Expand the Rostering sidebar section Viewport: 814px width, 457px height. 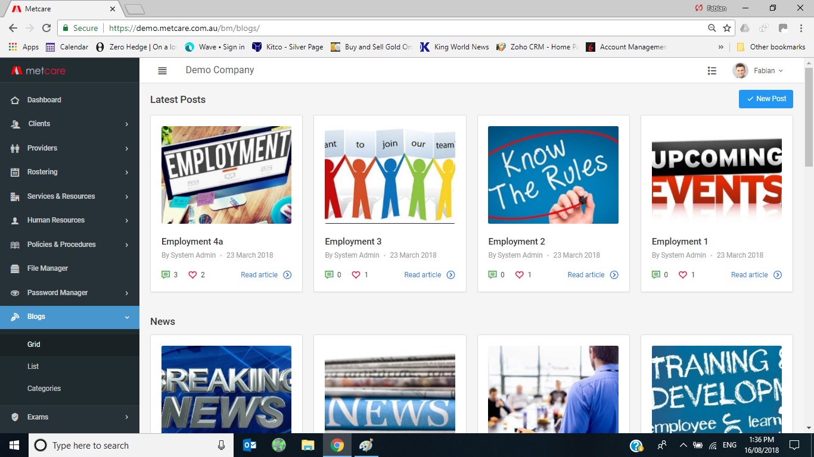70,172
